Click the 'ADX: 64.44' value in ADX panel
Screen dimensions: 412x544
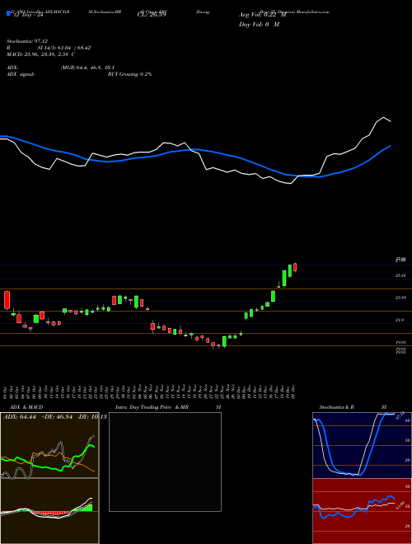click(x=18, y=416)
